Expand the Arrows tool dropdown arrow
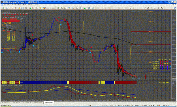Viewport: 177px width, 107px height. 163,8
